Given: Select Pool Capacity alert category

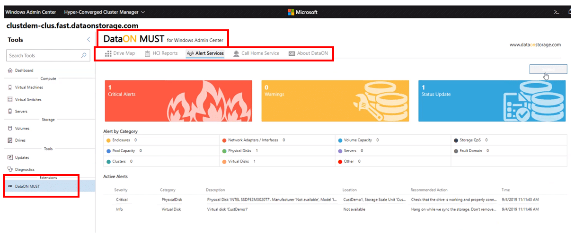Looking at the screenshot, I should click(124, 151).
